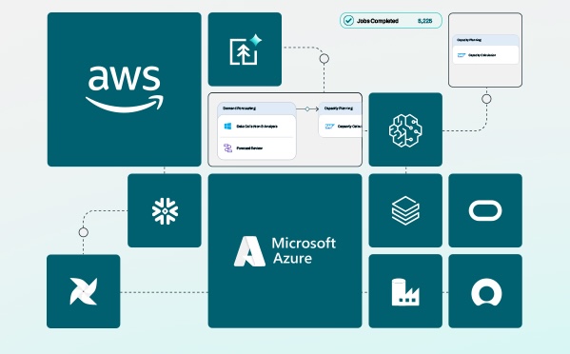Click the AWS SageMaker brain circuit icon
570x354 pixels.
point(405,129)
